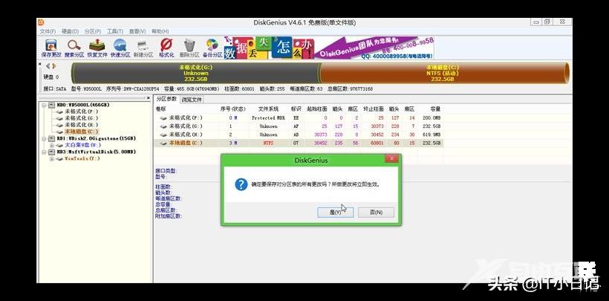The width and height of the screenshot is (609, 301).
Task: Collapse the HD0:WD5000L tree node
Action: pyautogui.click(x=44, y=105)
